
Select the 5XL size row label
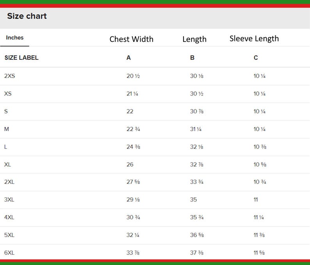[9, 235]
